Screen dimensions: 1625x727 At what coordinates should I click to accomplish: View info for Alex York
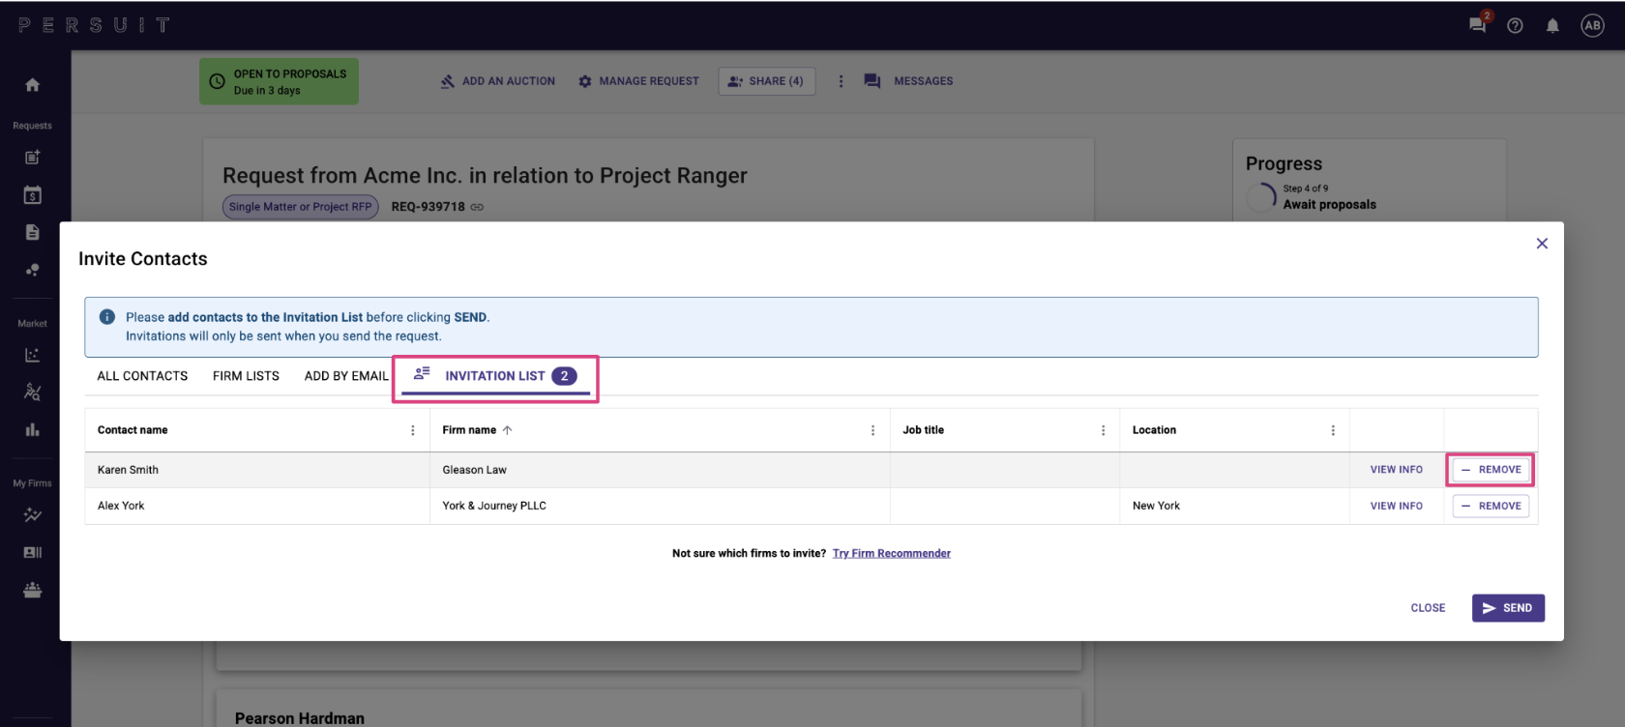(x=1396, y=506)
